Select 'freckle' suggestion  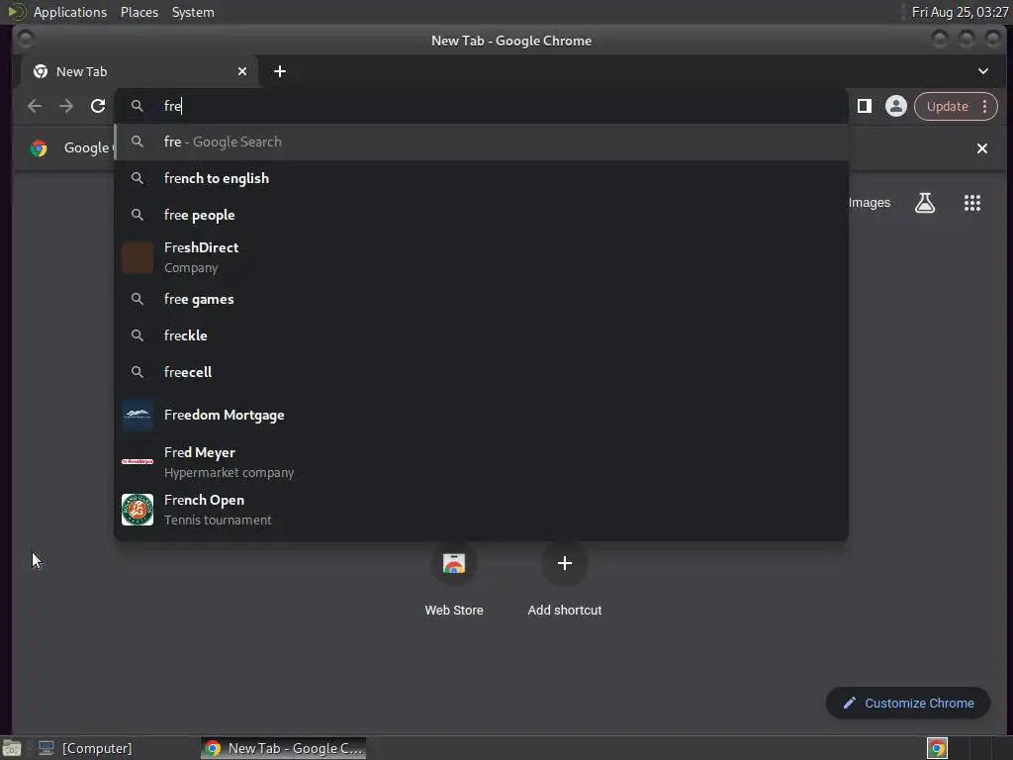(x=481, y=335)
